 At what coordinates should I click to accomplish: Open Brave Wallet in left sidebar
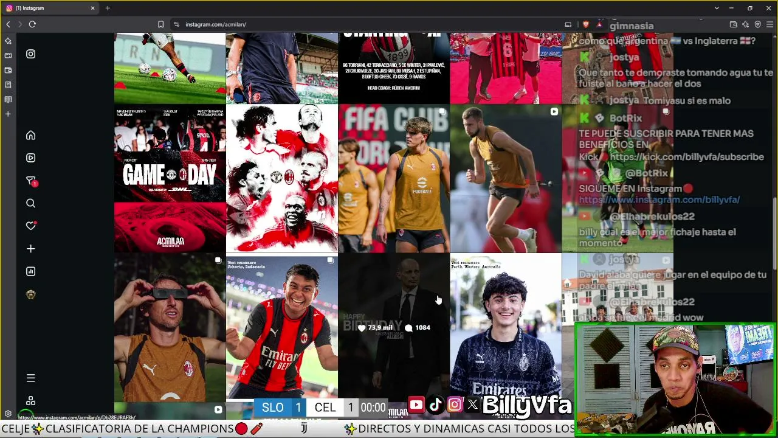point(8,70)
